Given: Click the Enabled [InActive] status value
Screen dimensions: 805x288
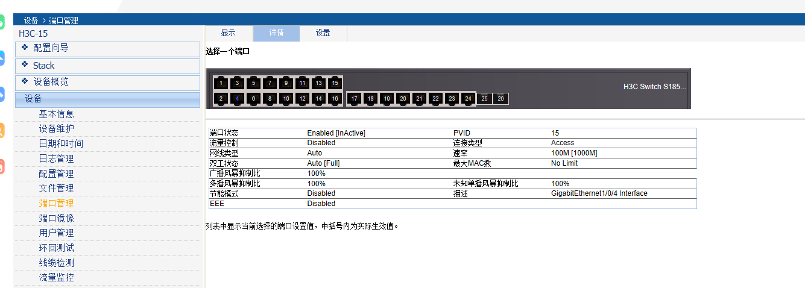Looking at the screenshot, I should (336, 133).
